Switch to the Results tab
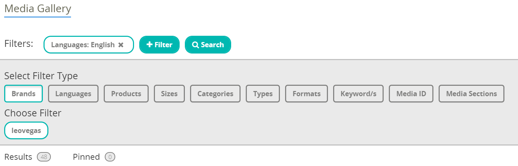The image size is (518, 166). (18, 157)
